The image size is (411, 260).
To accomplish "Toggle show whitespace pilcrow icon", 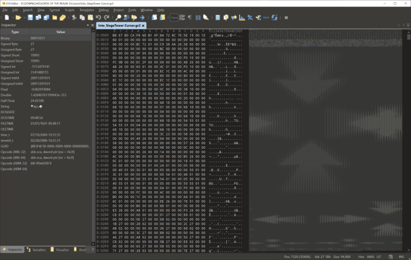I will 190,18.
